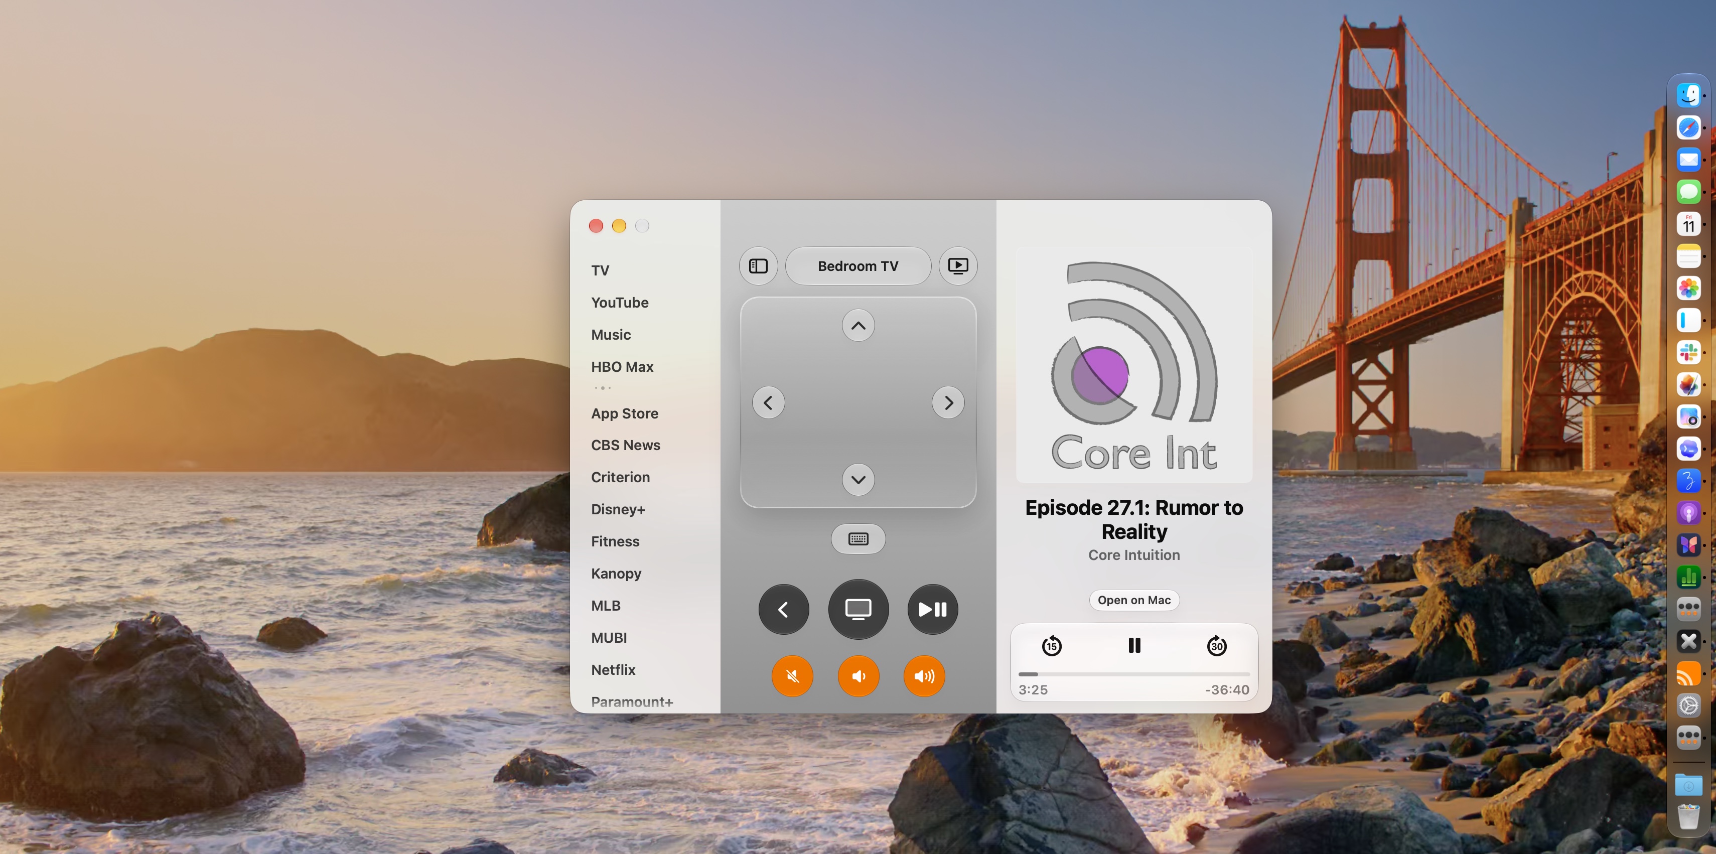Image resolution: width=1716 pixels, height=854 pixels.
Task: Skip back 15 seconds
Action: click(x=1051, y=645)
